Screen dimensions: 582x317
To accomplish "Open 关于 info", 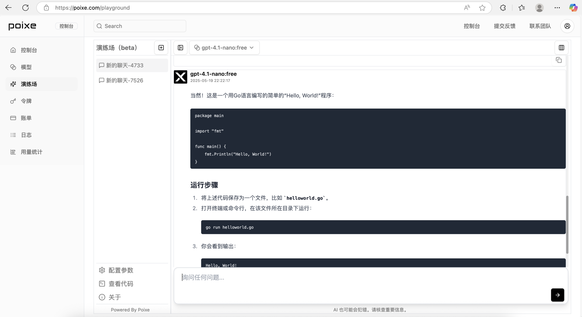I will pos(110,297).
